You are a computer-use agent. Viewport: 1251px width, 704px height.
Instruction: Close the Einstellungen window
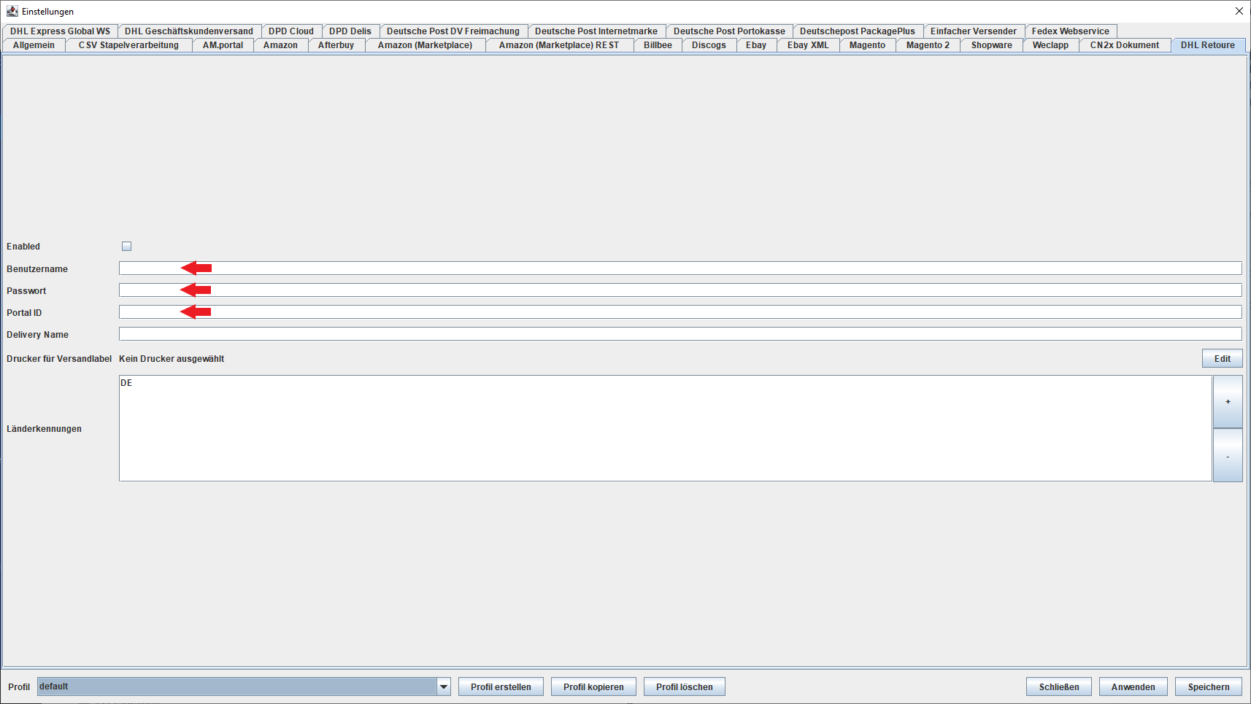coord(1239,11)
